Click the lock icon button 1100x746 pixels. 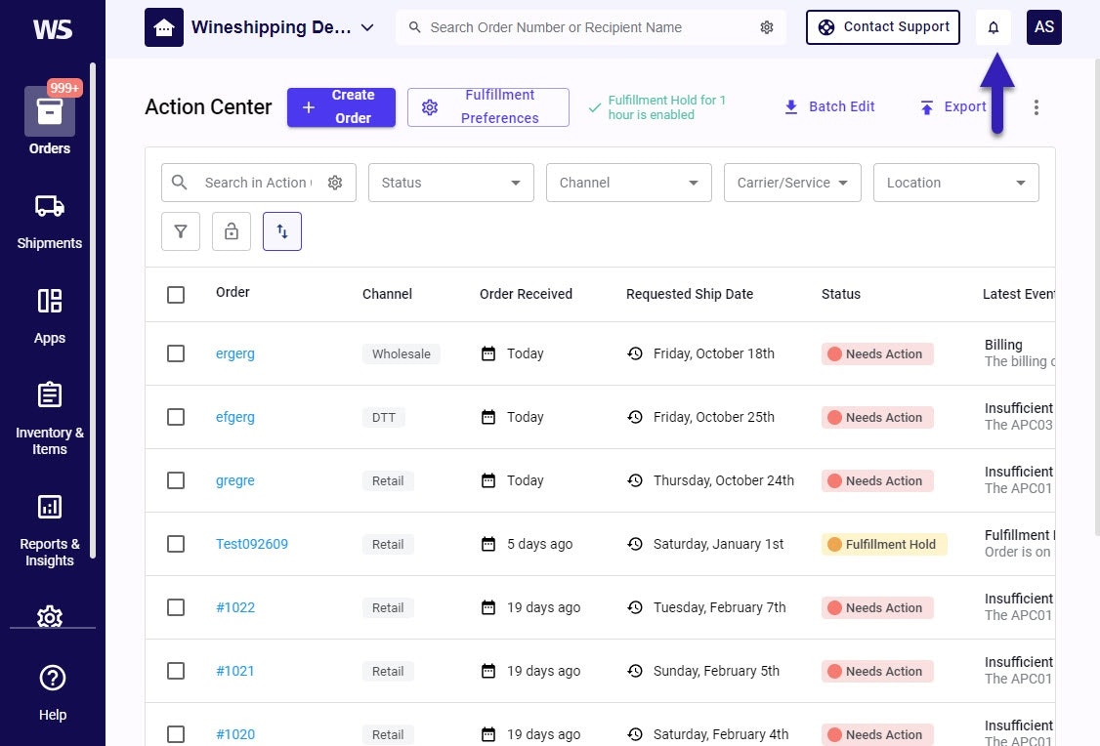click(232, 231)
